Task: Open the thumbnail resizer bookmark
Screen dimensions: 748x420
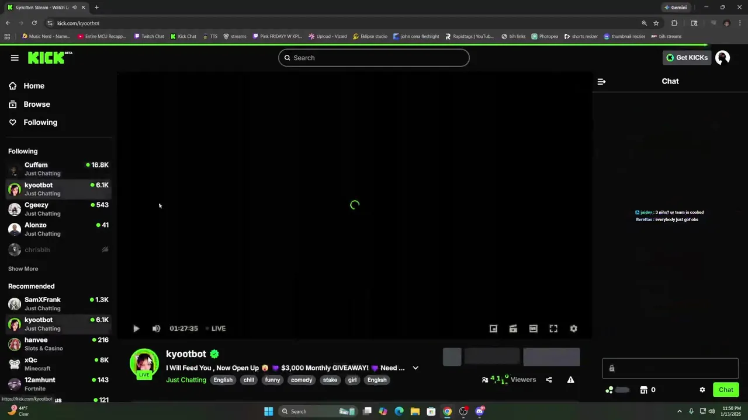Action: [x=624, y=36]
